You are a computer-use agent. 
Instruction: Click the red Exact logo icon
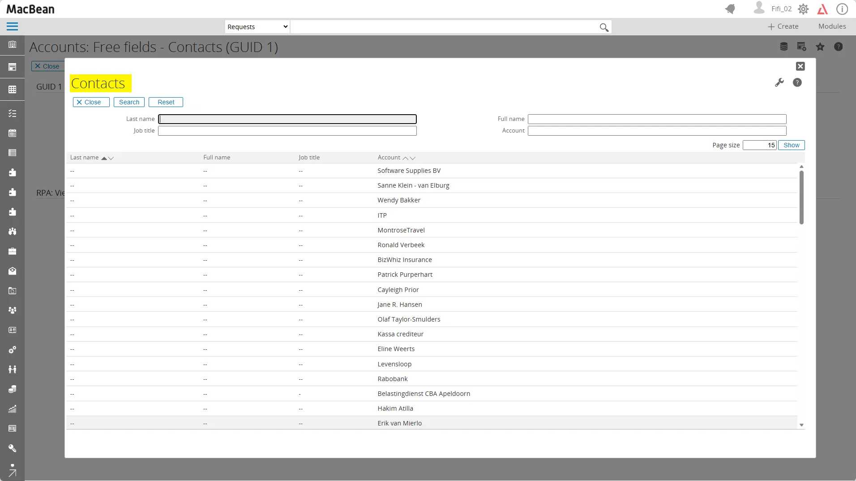[822, 9]
